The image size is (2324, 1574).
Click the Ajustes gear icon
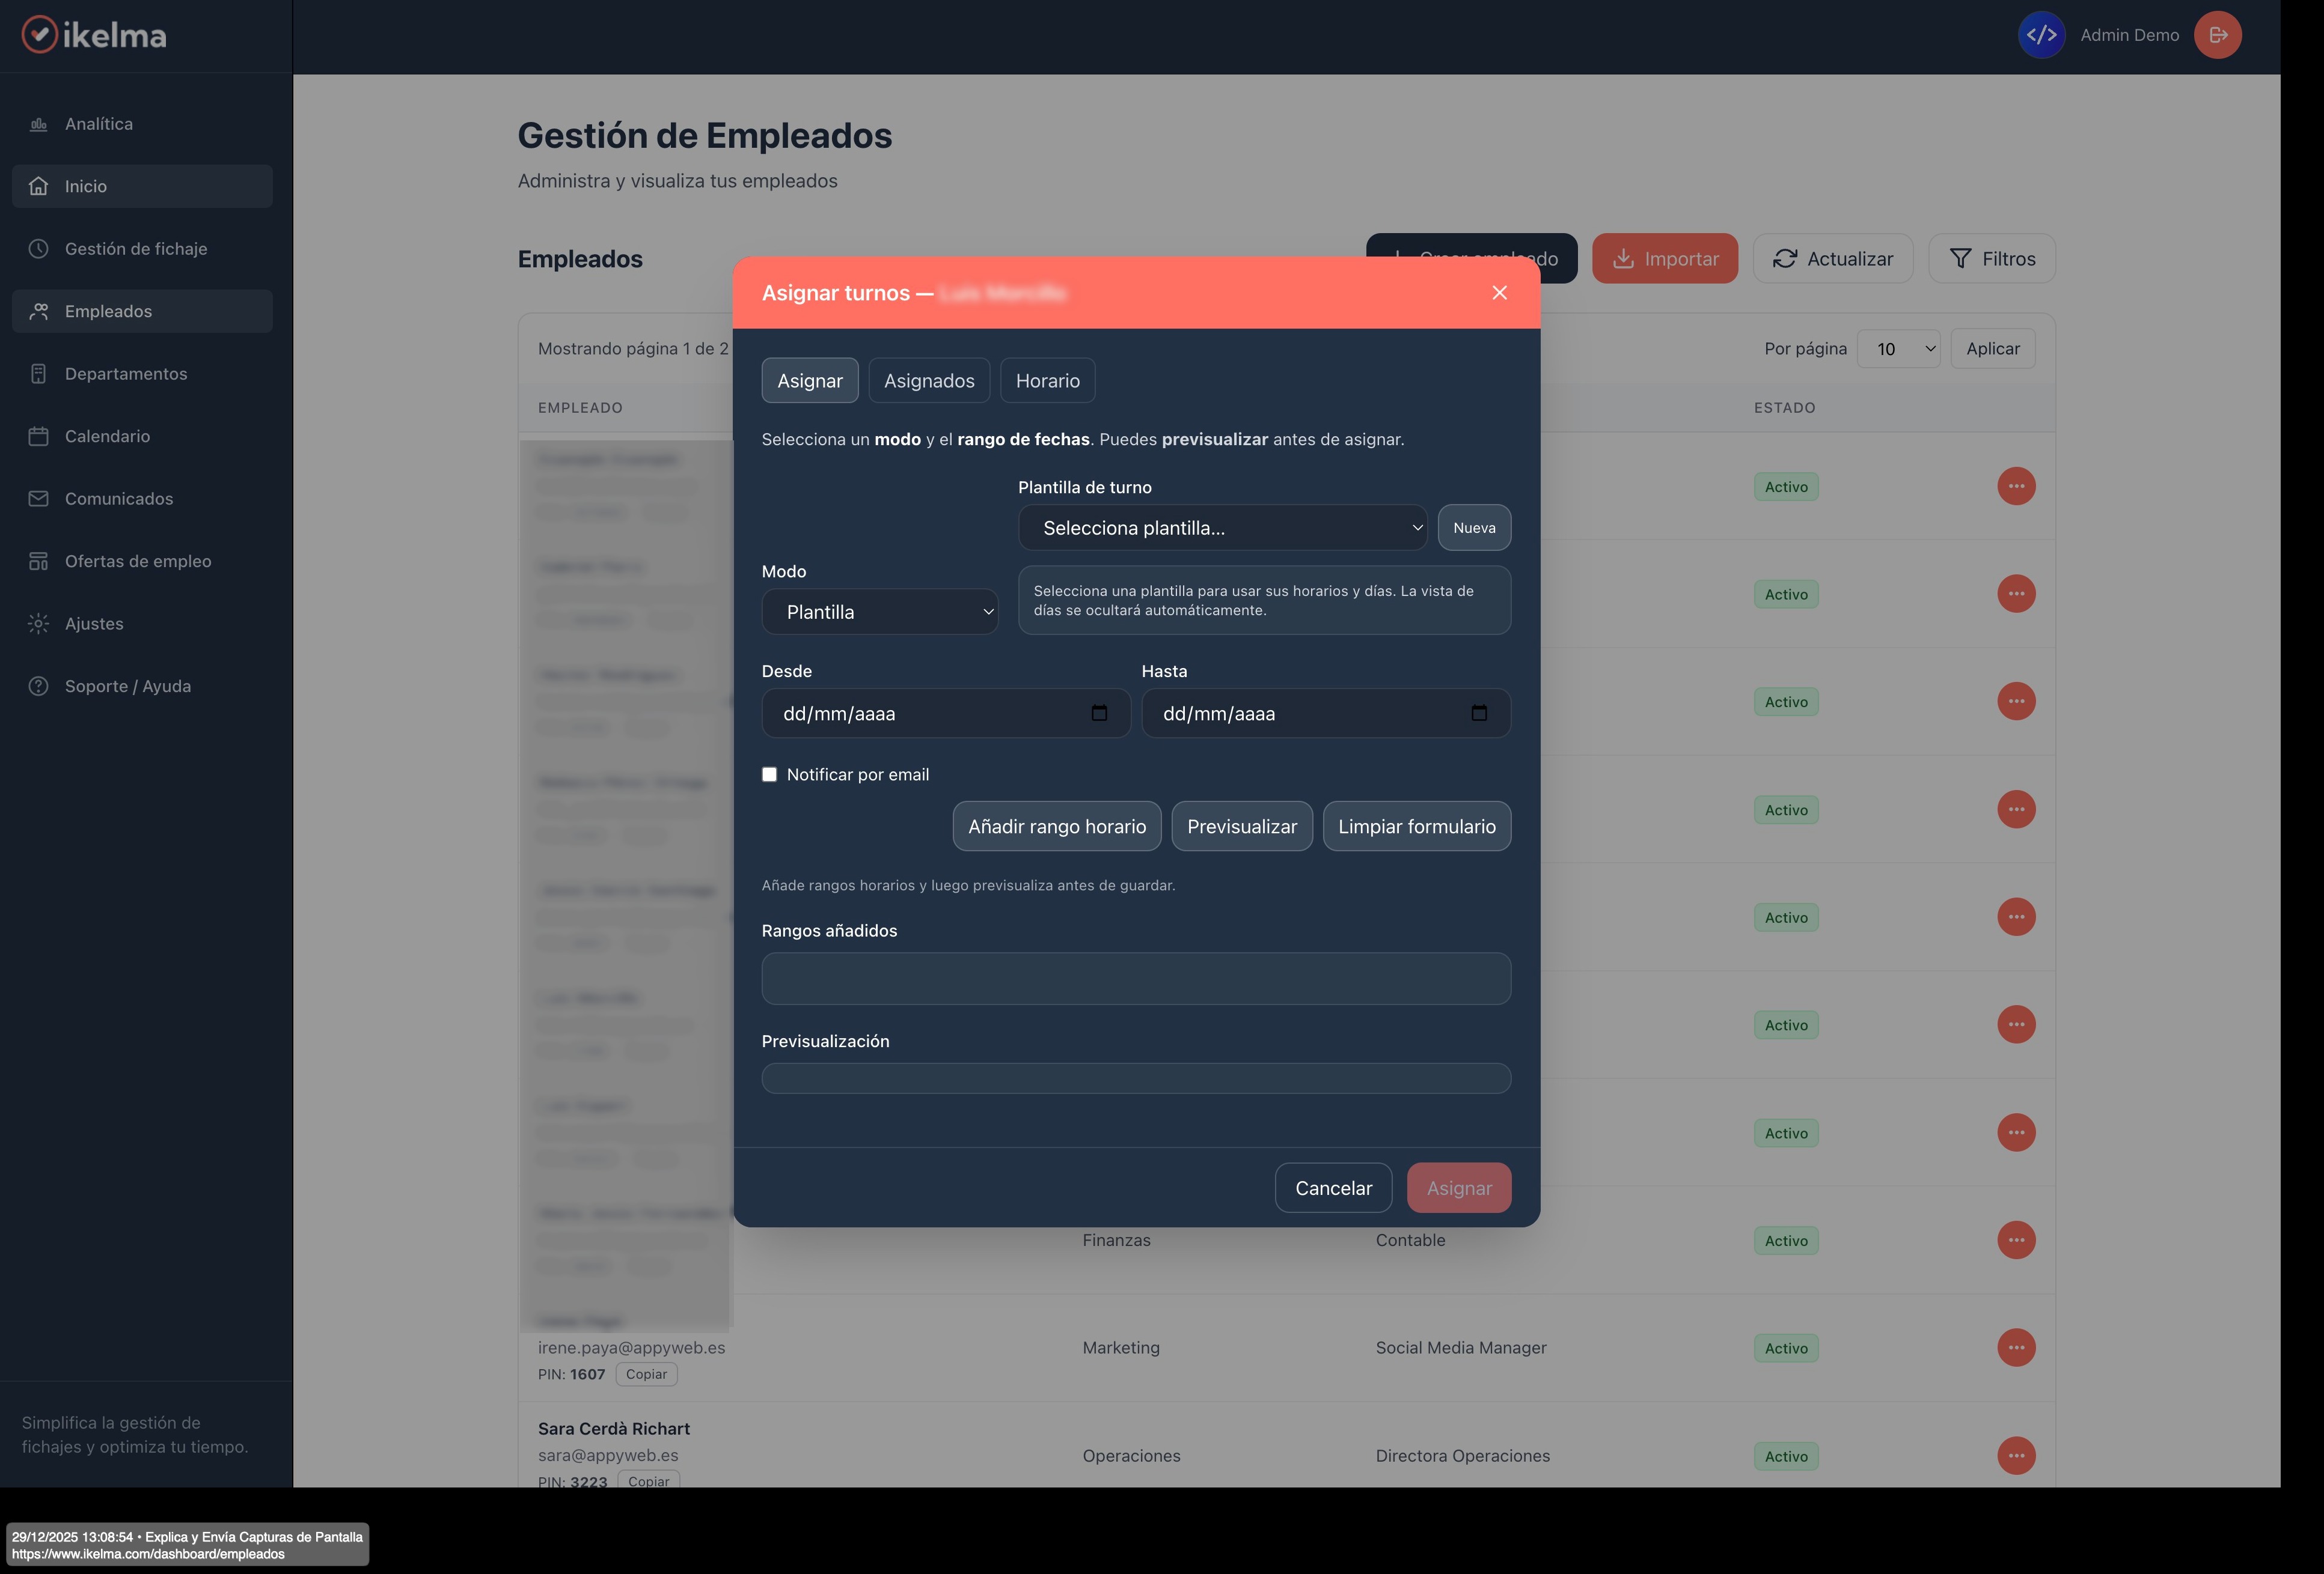[x=38, y=624]
